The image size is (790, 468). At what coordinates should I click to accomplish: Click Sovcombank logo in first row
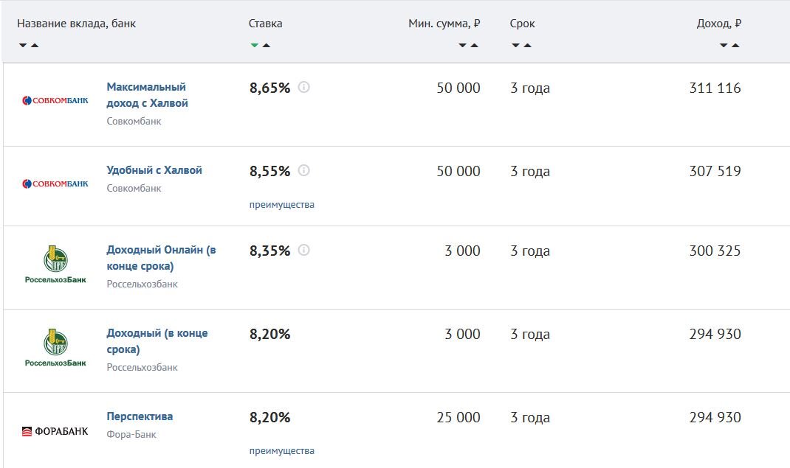click(55, 100)
